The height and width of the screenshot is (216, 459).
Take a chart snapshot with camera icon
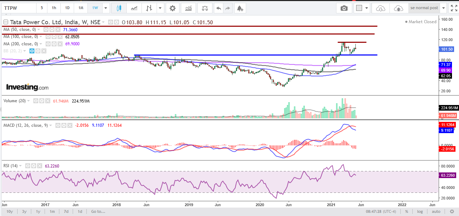pyautogui.click(x=344, y=8)
